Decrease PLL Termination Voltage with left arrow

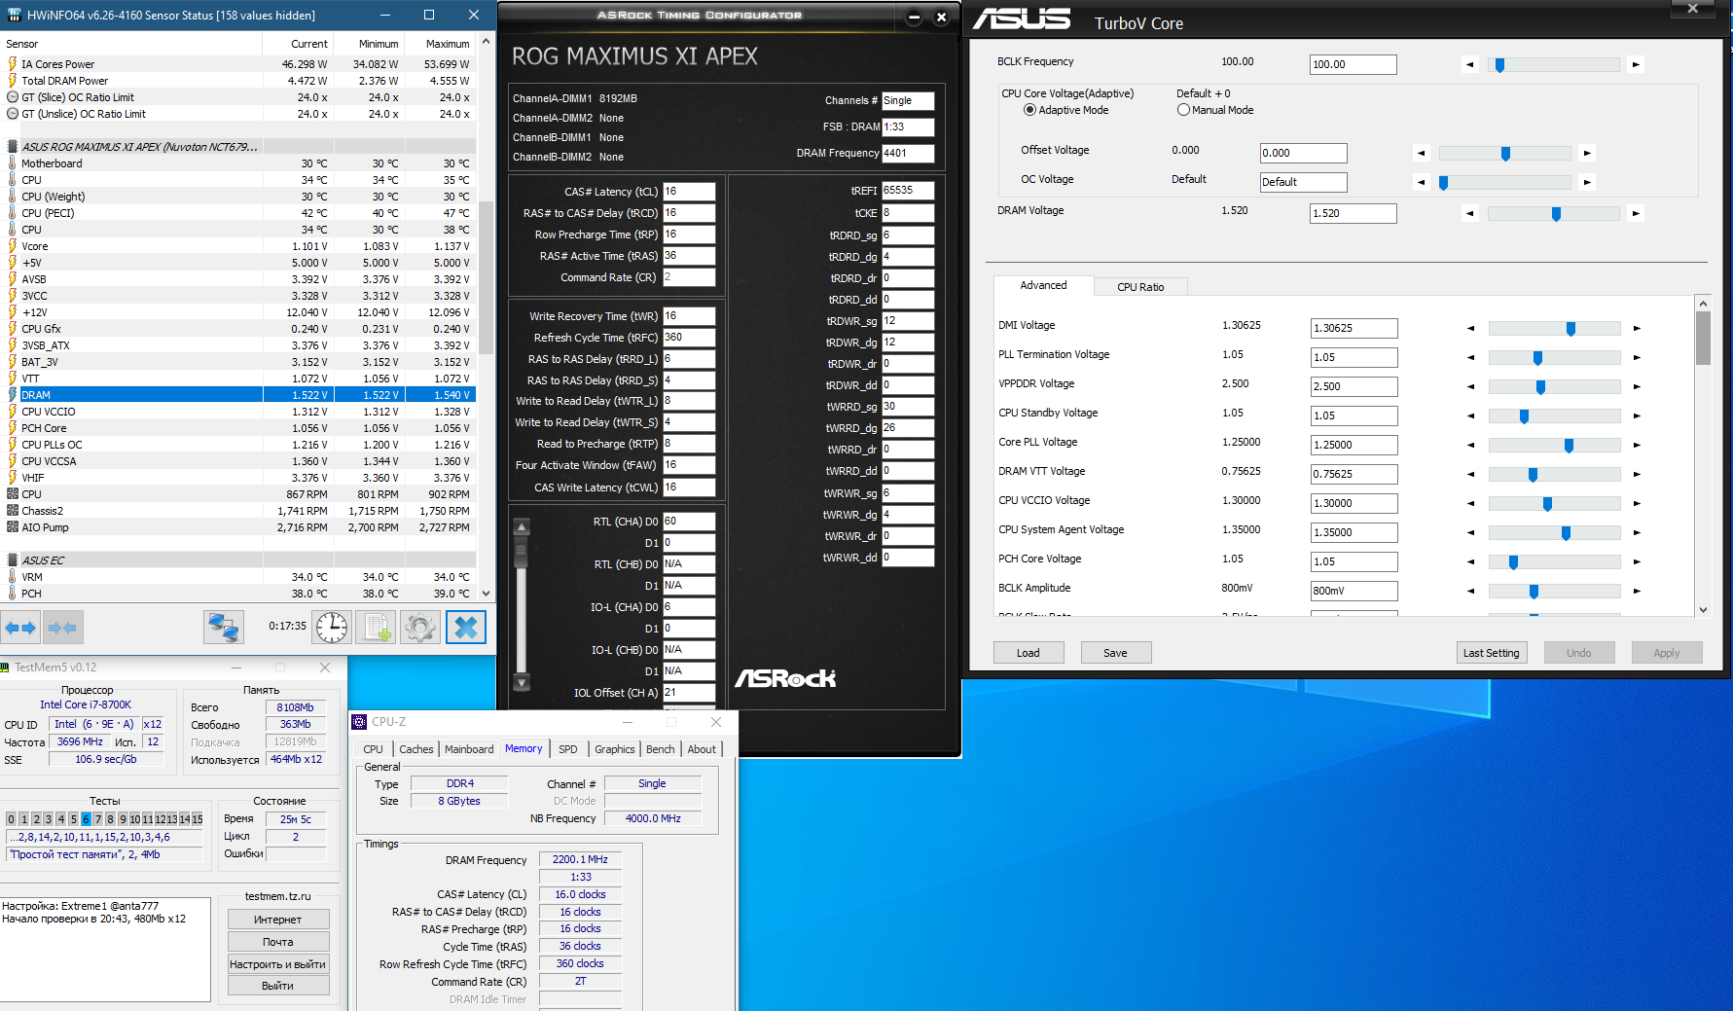[1470, 358]
